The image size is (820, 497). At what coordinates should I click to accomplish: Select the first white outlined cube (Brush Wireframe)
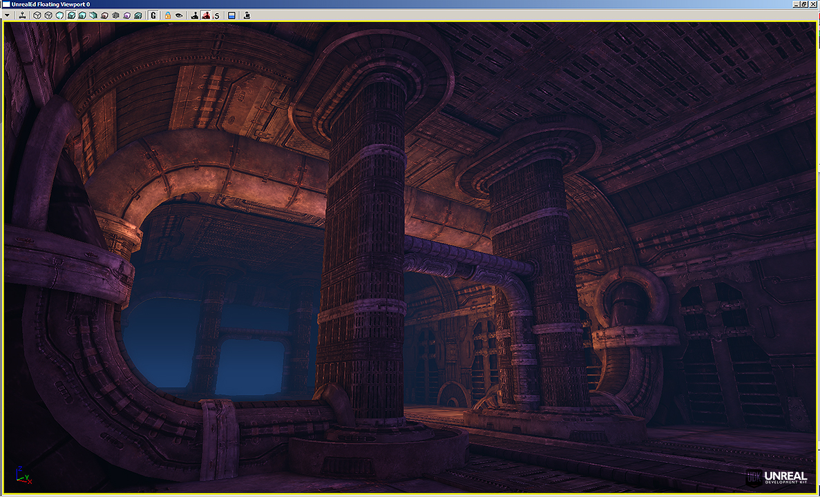coord(37,16)
